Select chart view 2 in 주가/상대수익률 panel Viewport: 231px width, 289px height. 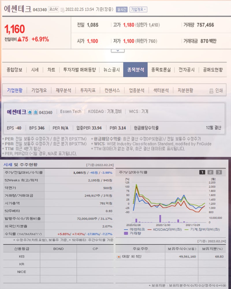[210, 172]
